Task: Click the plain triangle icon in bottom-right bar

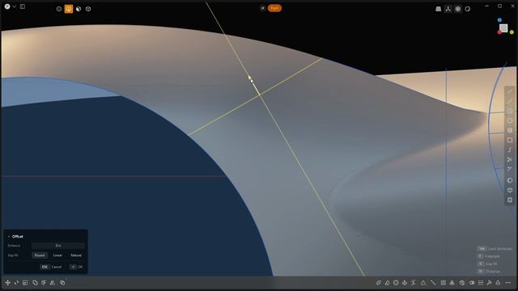Action: pos(423,283)
